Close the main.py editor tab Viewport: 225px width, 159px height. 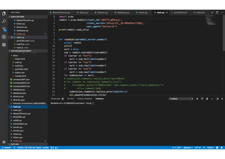(x=167, y=13)
